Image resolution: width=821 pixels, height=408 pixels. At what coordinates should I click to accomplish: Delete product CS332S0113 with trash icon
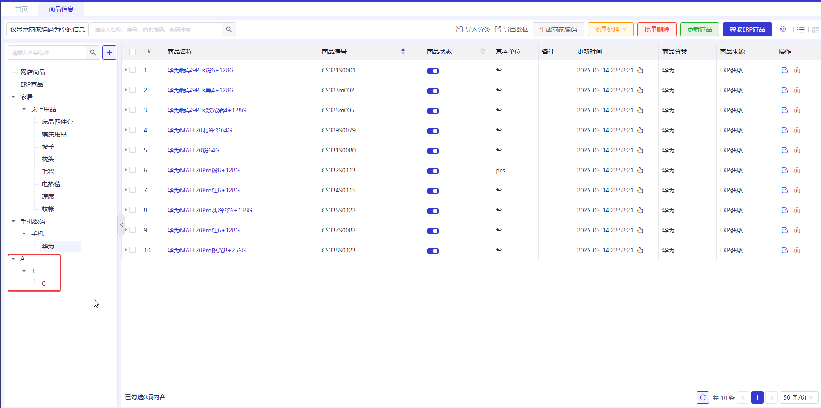(797, 170)
